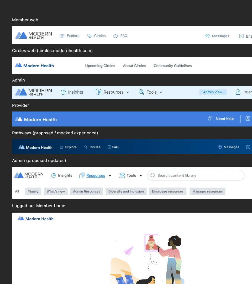
Task: Select Circles text in Member web nav
Action: [100, 36]
